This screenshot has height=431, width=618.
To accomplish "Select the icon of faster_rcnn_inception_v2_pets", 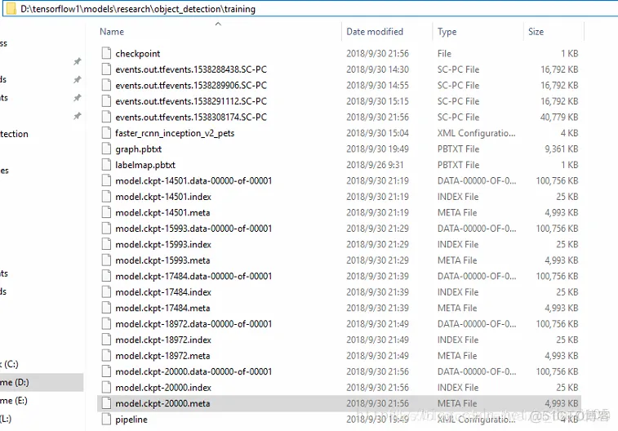I will pyautogui.click(x=106, y=133).
